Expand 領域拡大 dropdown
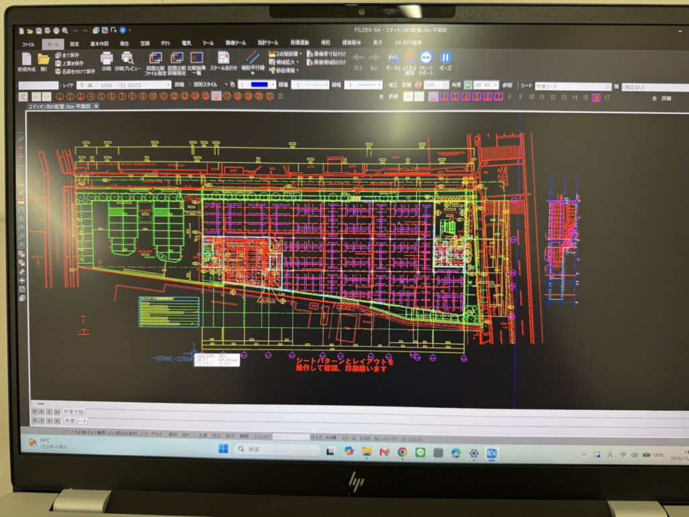The width and height of the screenshot is (689, 517). pyautogui.click(x=298, y=62)
